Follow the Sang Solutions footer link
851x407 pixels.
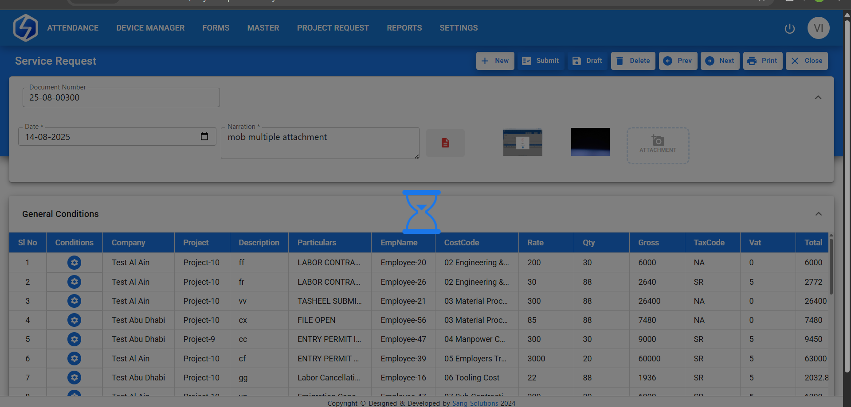tap(475, 403)
